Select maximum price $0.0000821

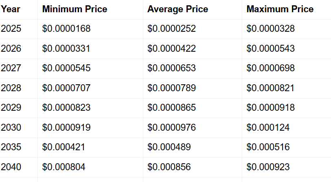(x=270, y=88)
